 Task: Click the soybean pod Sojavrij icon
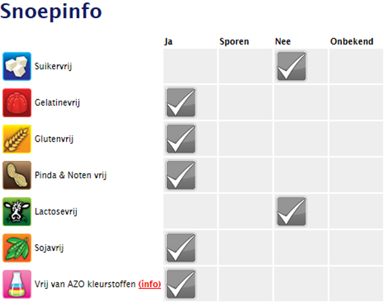click(x=17, y=247)
